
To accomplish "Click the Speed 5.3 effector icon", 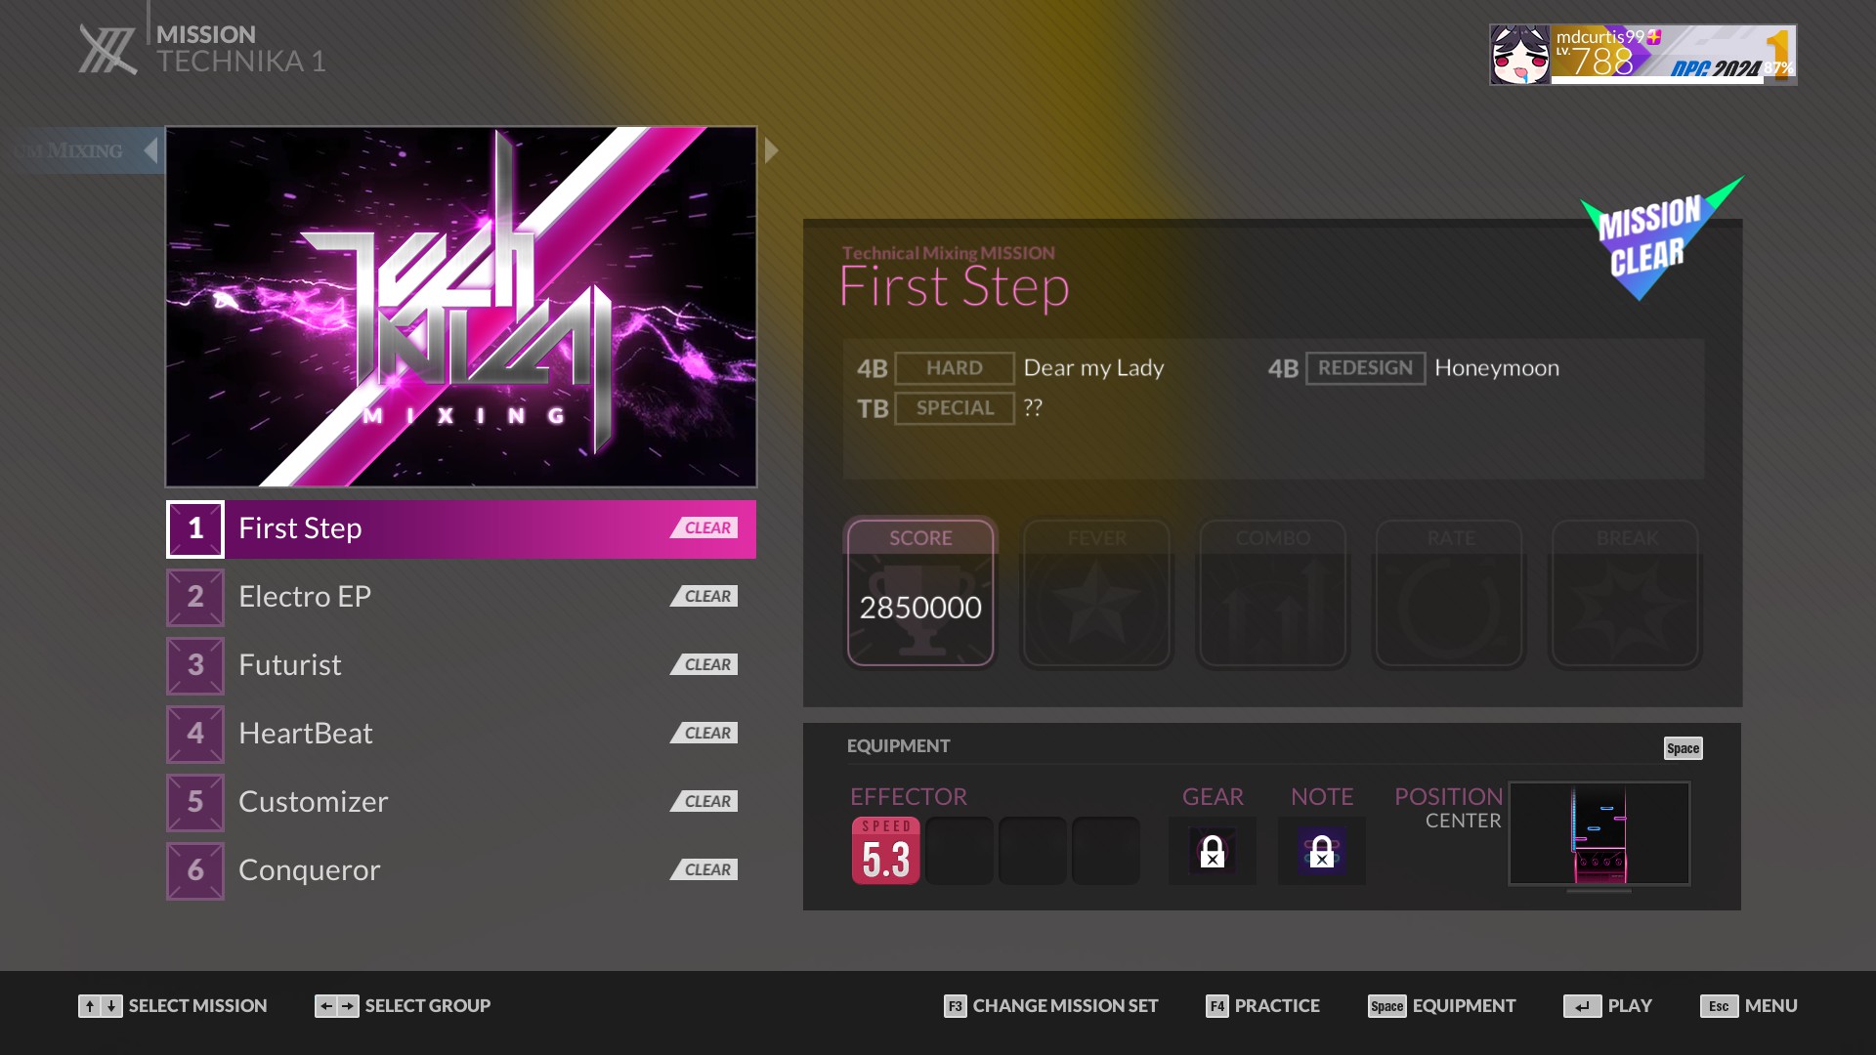I will pos(885,850).
